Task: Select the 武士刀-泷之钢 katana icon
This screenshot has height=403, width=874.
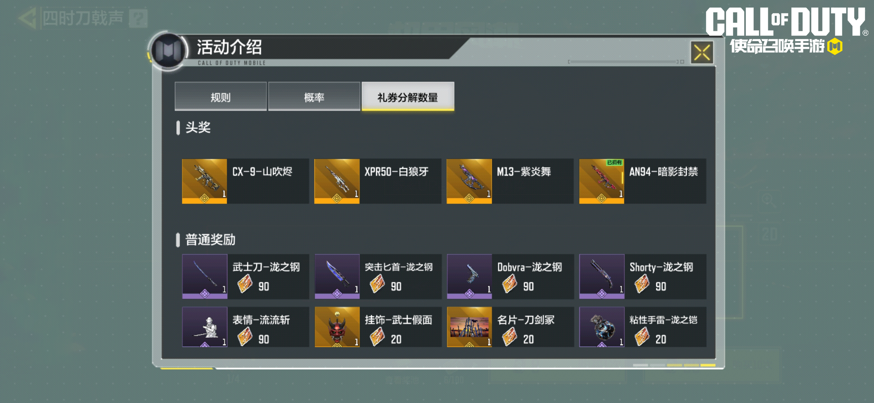Action: pyautogui.click(x=205, y=277)
